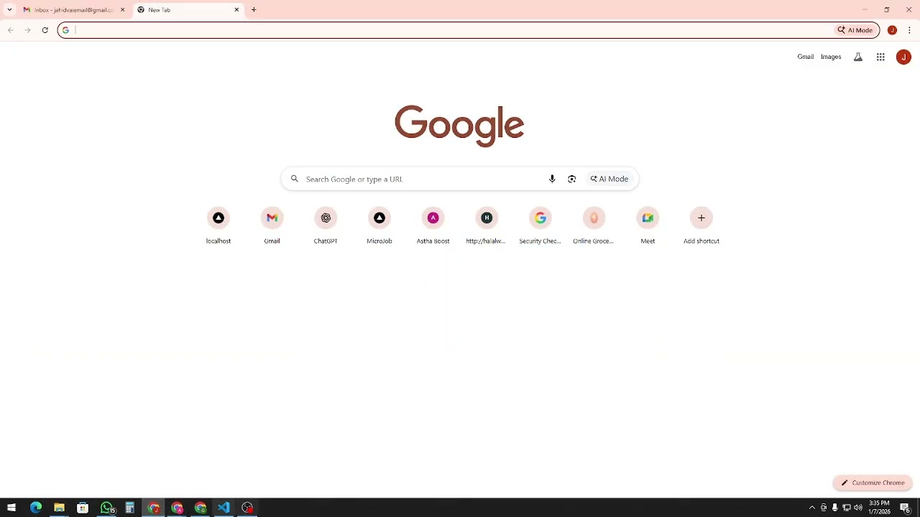Open a new browser tab with plus button
Screen dimensions: 920x517
pos(254,10)
